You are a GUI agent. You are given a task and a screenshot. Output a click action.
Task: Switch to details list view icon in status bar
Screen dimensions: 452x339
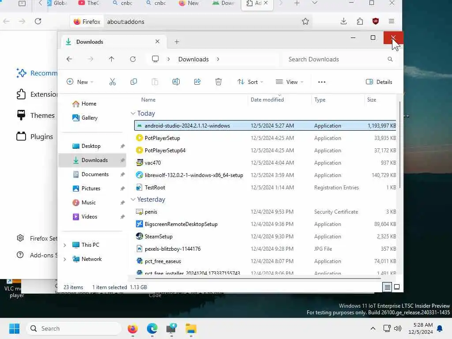(x=387, y=287)
